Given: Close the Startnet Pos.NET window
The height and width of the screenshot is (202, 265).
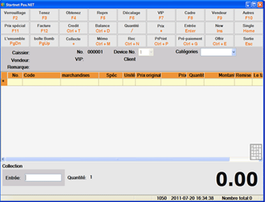Looking at the screenshot, I should click(x=260, y=4).
